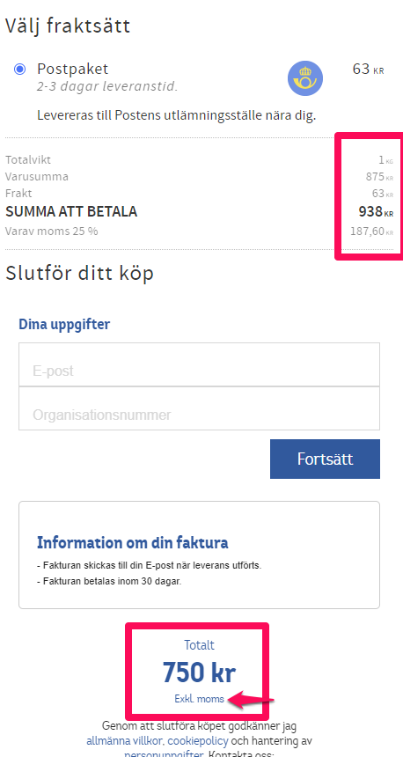Click the Postpaket option label
The height and width of the screenshot is (757, 403).
tap(73, 69)
